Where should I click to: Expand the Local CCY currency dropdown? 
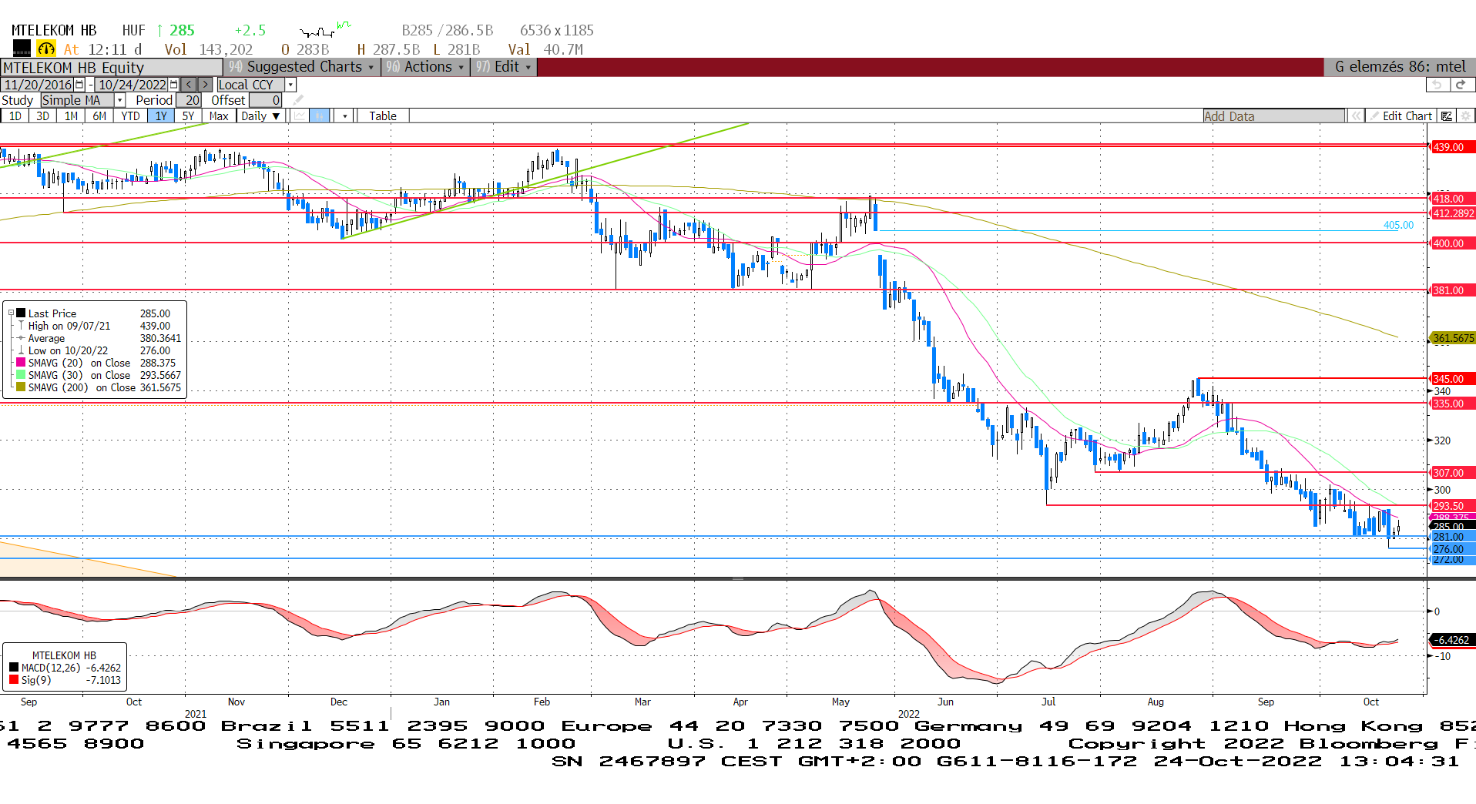[x=290, y=85]
